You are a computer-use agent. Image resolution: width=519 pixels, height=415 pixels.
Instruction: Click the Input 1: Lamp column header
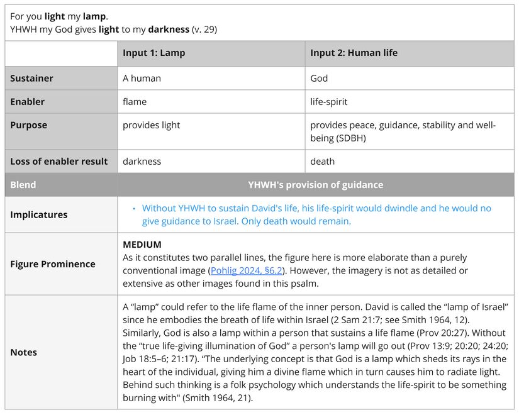153,53
